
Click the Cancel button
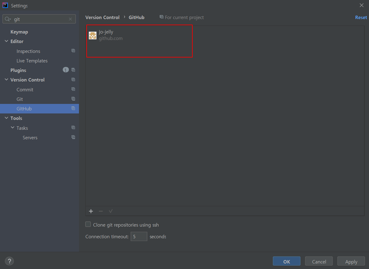click(319, 262)
